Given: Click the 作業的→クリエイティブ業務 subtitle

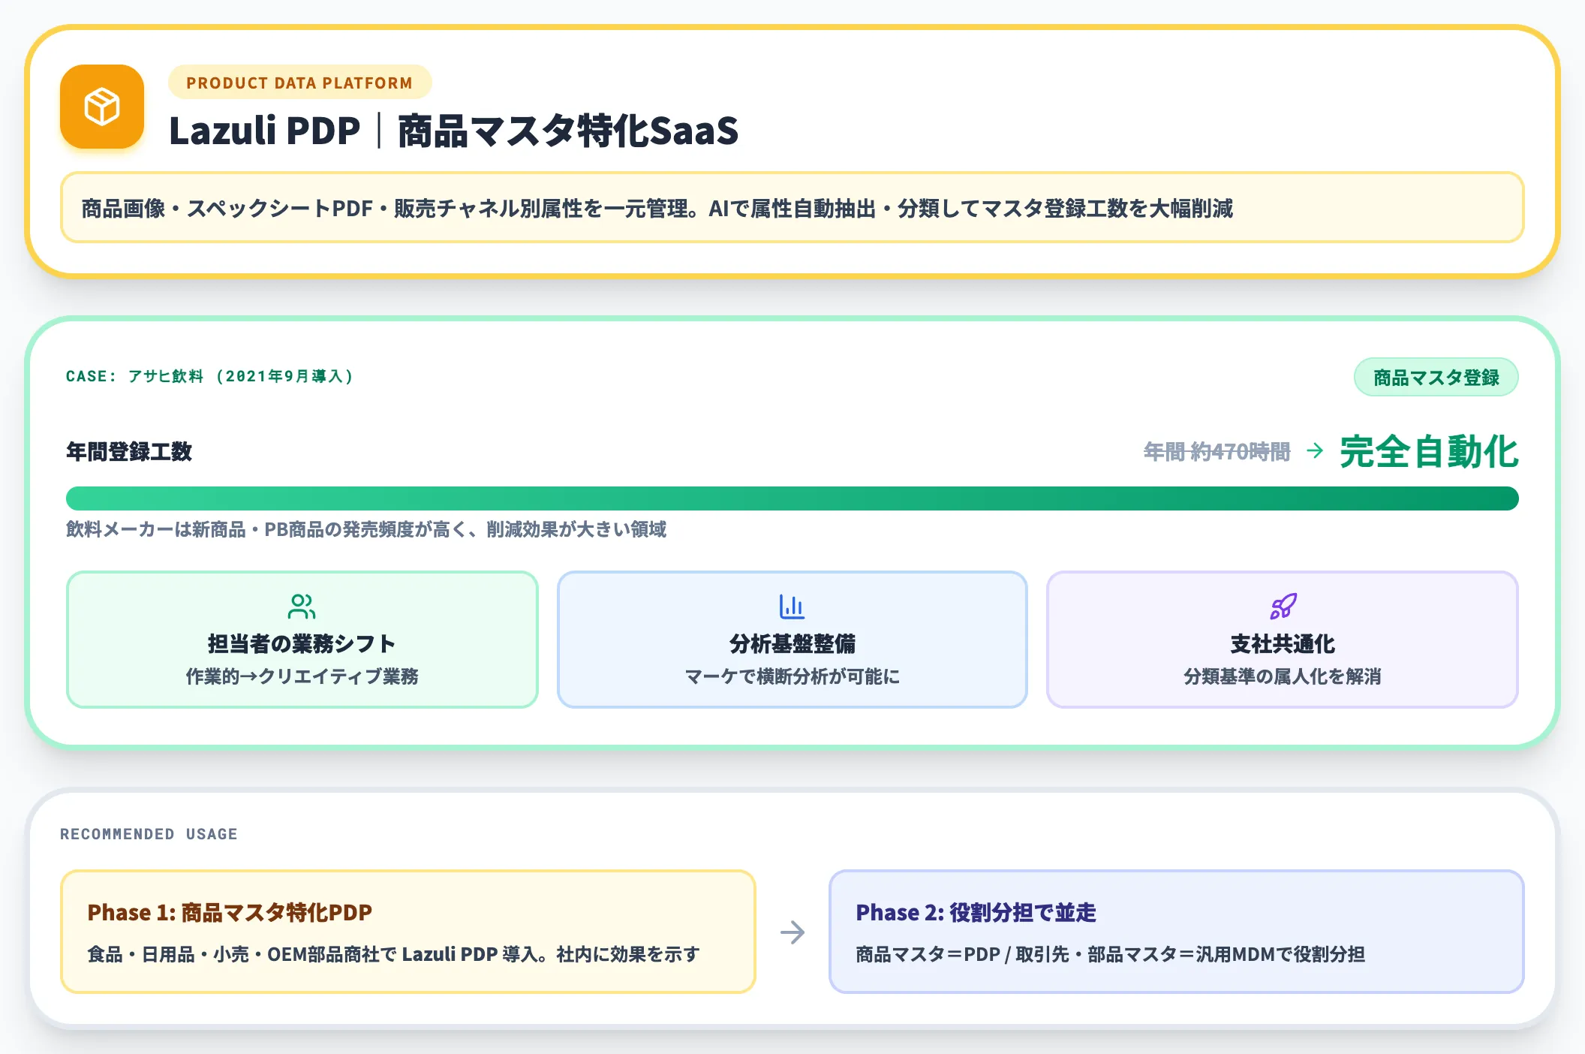Looking at the screenshot, I should [x=302, y=676].
